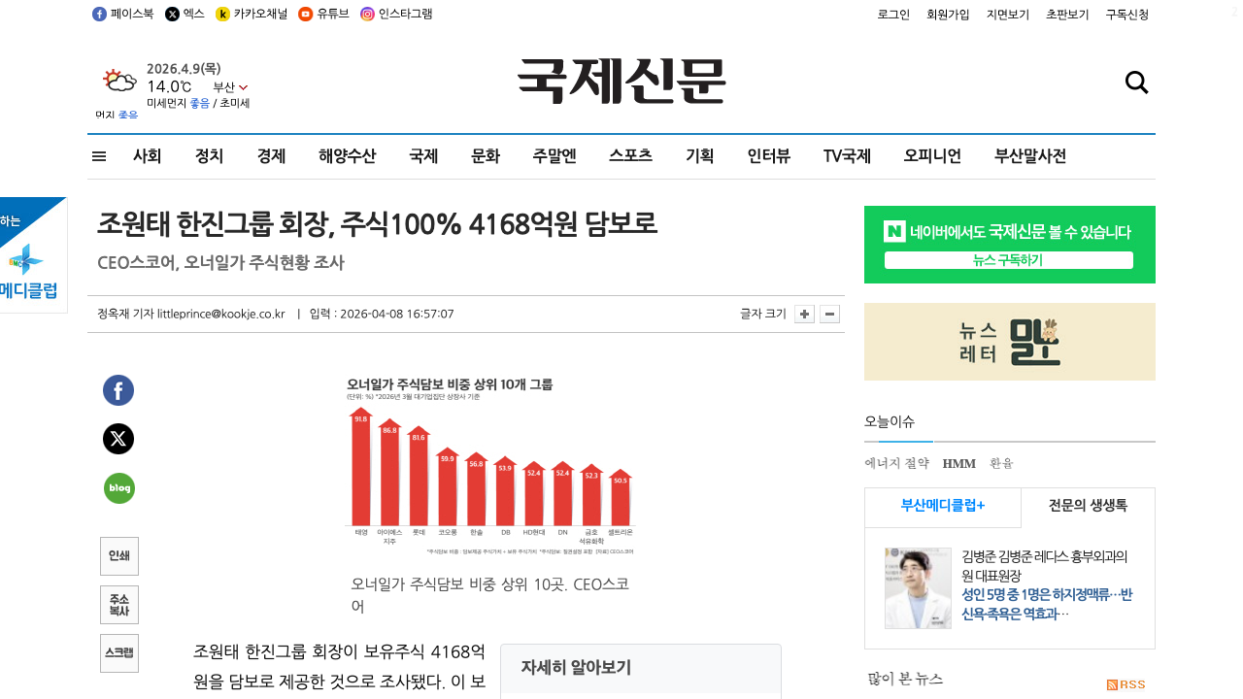
Task: Open the 인스타그램 link in top bar
Action: pos(396,14)
